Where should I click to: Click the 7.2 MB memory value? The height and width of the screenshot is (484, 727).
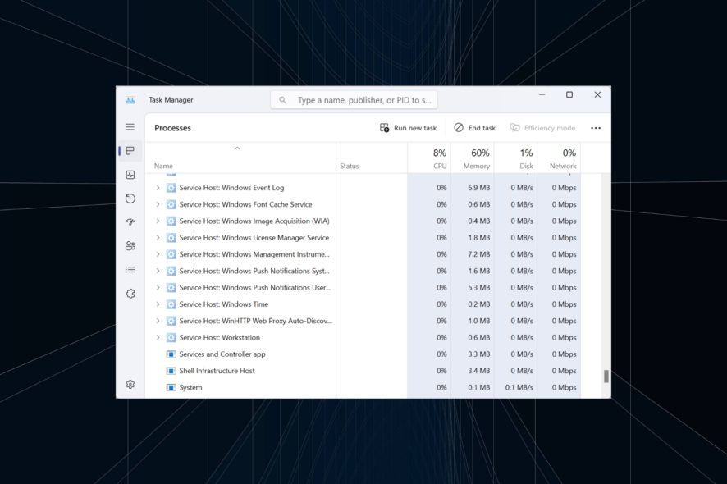(478, 254)
